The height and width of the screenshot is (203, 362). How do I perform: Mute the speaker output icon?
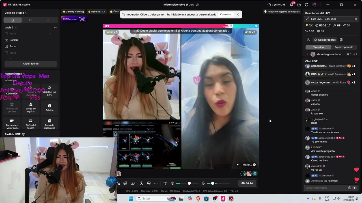click(172, 183)
